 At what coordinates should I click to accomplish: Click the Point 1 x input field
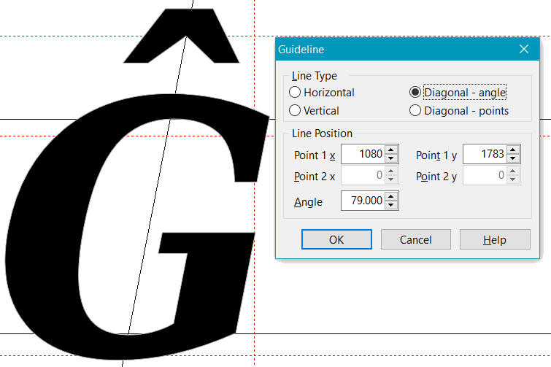point(363,154)
